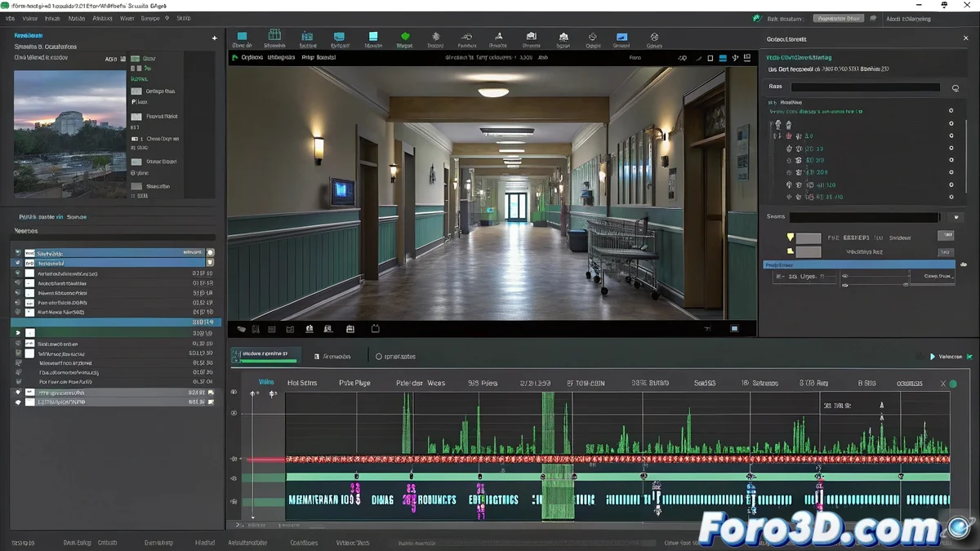Select the topmost radio circle in the right panel
This screenshot has width=980, height=551.
click(951, 111)
